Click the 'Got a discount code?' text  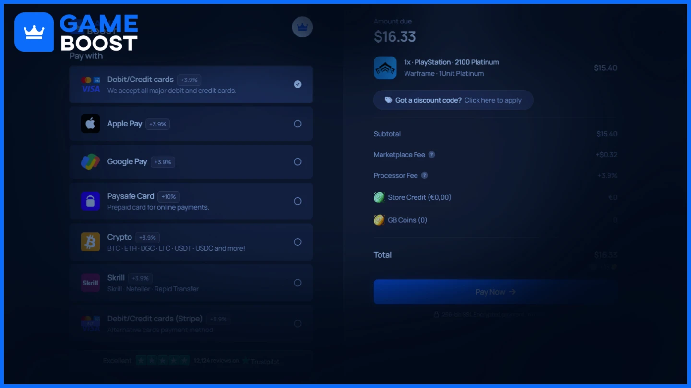(x=429, y=100)
